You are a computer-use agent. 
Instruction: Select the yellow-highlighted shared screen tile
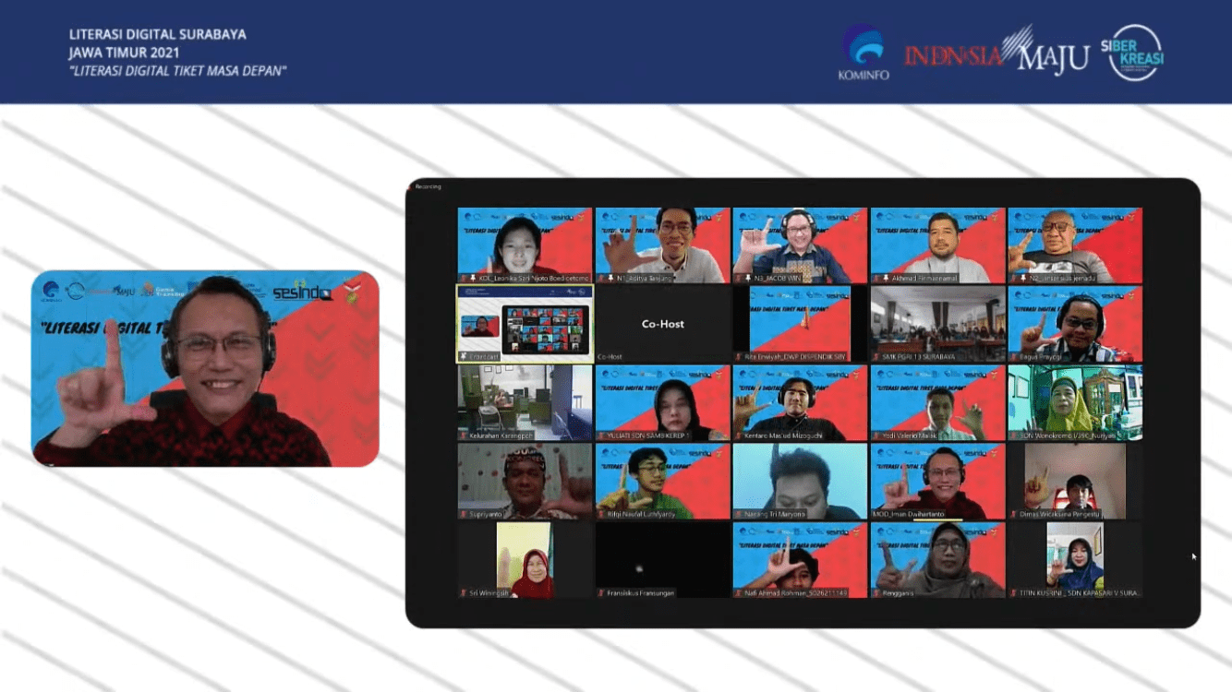tap(525, 324)
